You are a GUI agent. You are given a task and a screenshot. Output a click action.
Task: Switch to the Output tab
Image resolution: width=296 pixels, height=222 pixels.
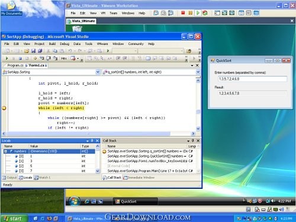9,178
